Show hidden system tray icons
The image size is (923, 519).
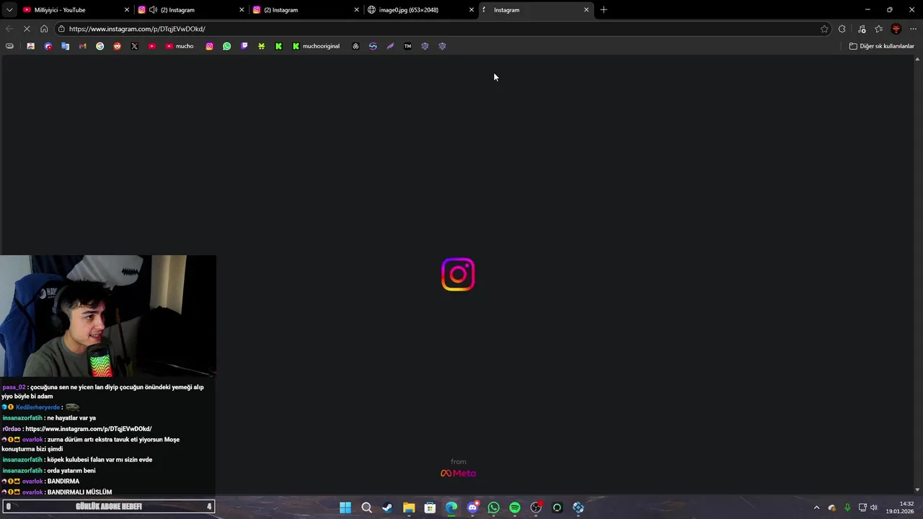816,507
